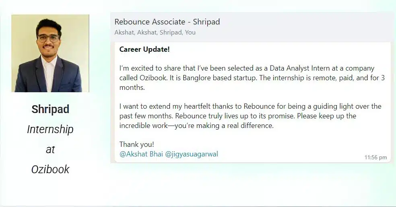Click the italic "Internship" caption text
The image size is (396, 207).
(50, 129)
